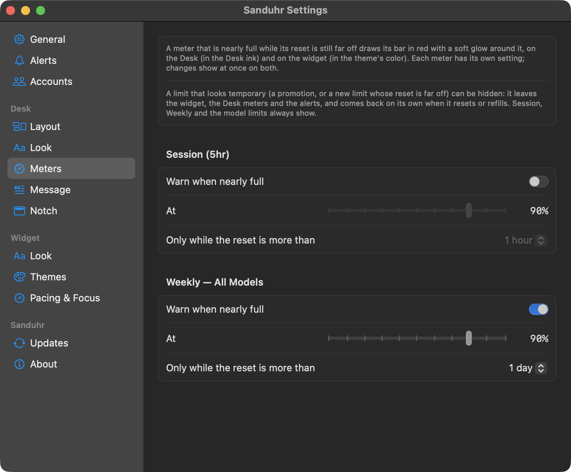Click the Alerts bell icon
571x472 pixels.
[x=19, y=61]
